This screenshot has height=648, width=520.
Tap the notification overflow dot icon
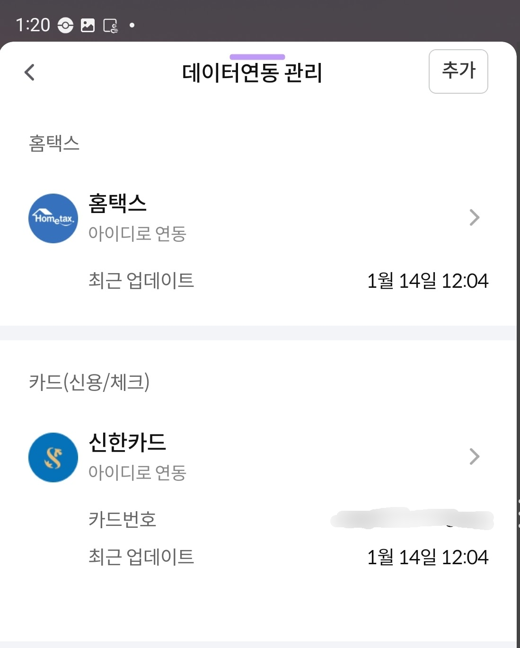pos(132,25)
